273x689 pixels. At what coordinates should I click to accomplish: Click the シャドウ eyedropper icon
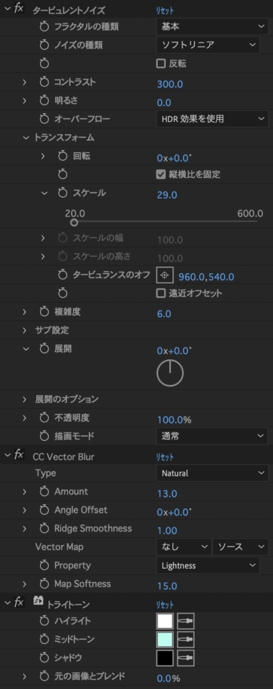pyautogui.click(x=186, y=658)
